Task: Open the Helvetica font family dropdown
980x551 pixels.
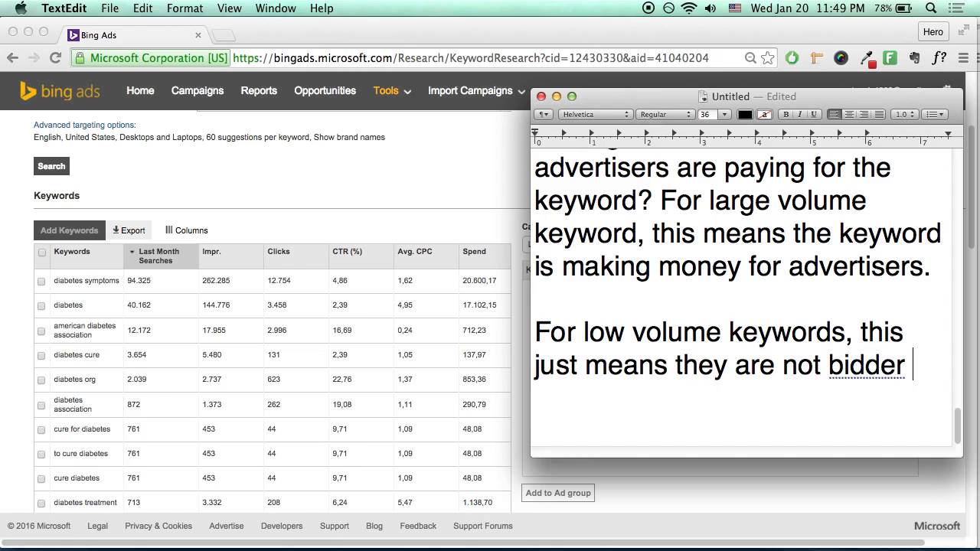Action: pyautogui.click(x=595, y=114)
